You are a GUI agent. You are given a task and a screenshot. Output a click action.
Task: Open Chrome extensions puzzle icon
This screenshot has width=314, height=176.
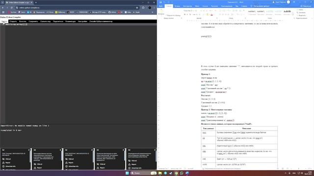coord(143,8)
